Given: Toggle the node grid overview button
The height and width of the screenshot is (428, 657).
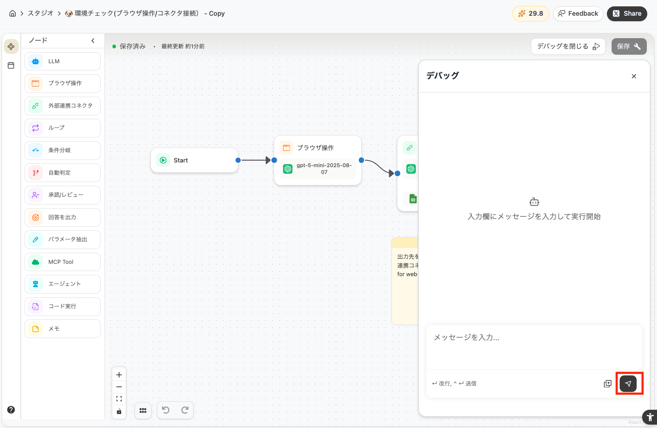Looking at the screenshot, I should pos(143,410).
